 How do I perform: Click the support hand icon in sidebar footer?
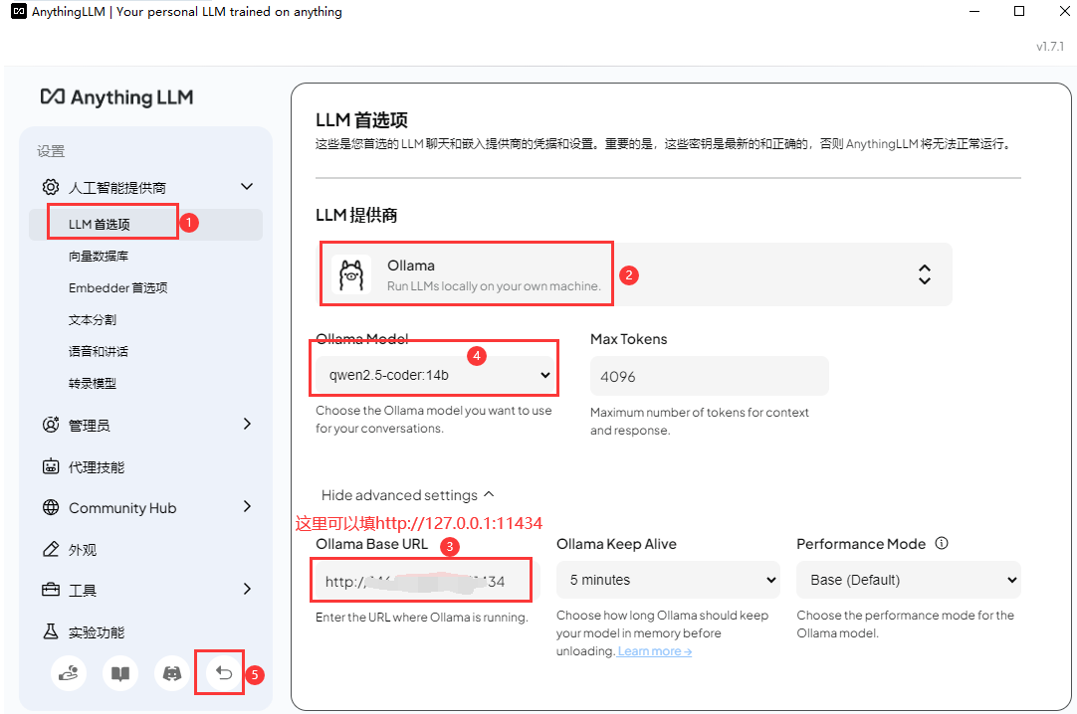coord(69,673)
